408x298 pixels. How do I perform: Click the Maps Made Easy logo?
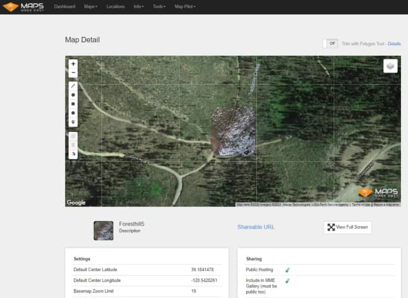click(x=23, y=7)
